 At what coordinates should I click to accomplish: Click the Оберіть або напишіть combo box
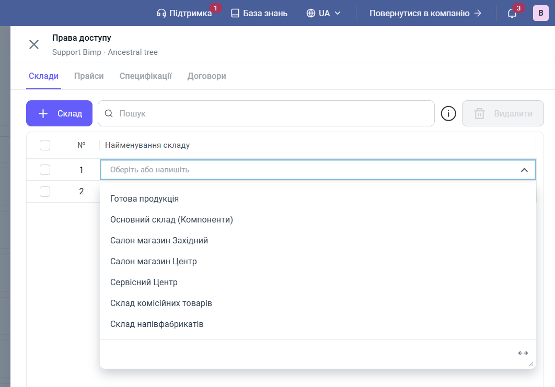[318, 170]
